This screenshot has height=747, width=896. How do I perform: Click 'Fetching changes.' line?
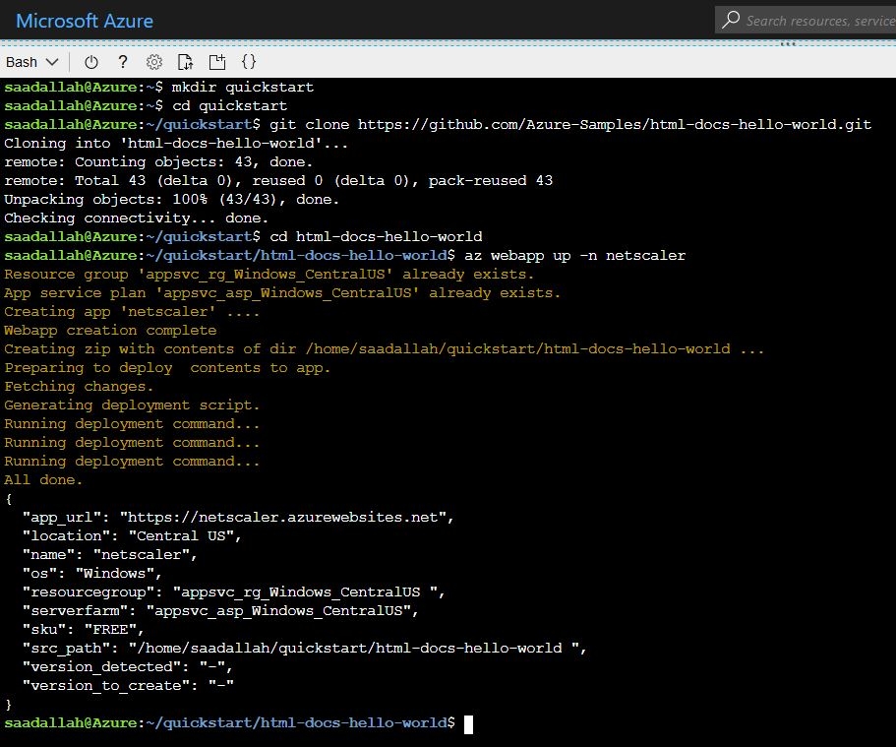coord(79,387)
